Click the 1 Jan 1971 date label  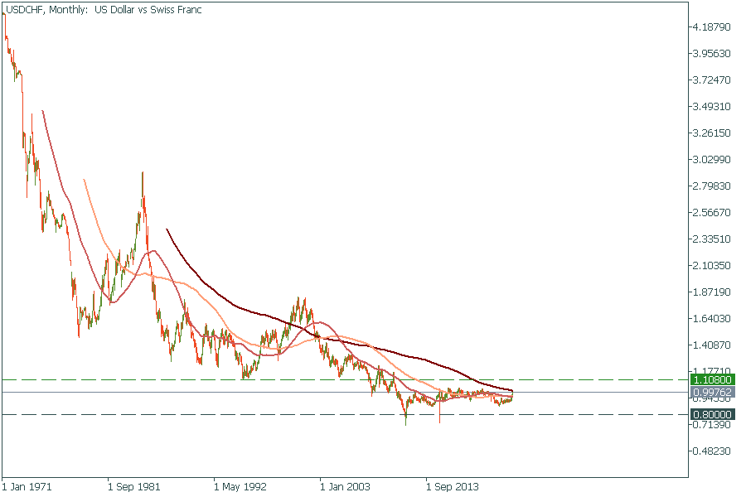[x=27, y=487]
